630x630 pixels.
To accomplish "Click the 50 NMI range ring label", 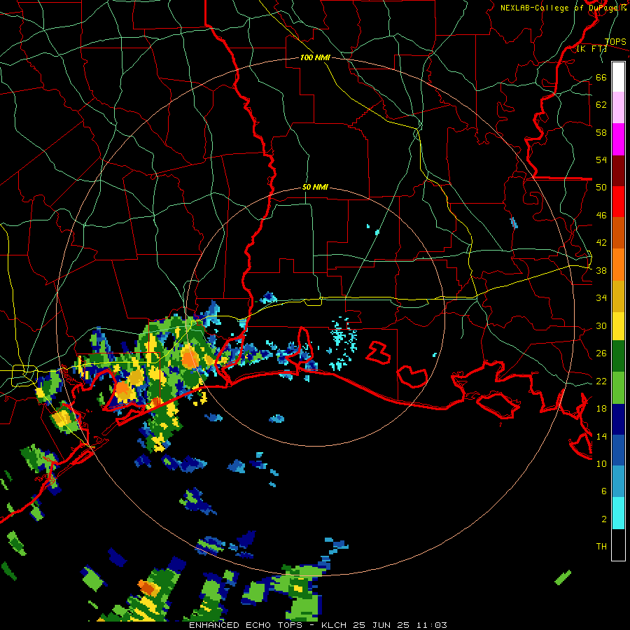I will coord(315,187).
